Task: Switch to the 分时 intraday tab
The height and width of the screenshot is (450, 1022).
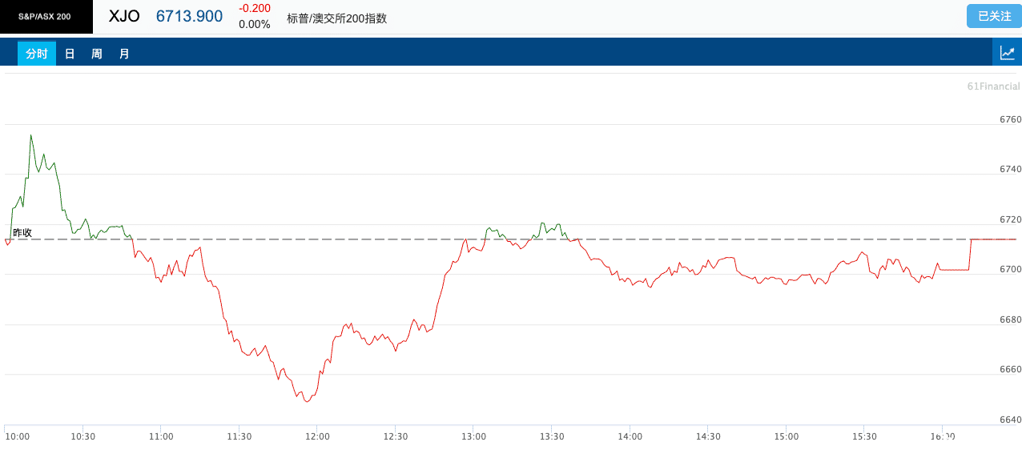Action: pyautogui.click(x=37, y=54)
